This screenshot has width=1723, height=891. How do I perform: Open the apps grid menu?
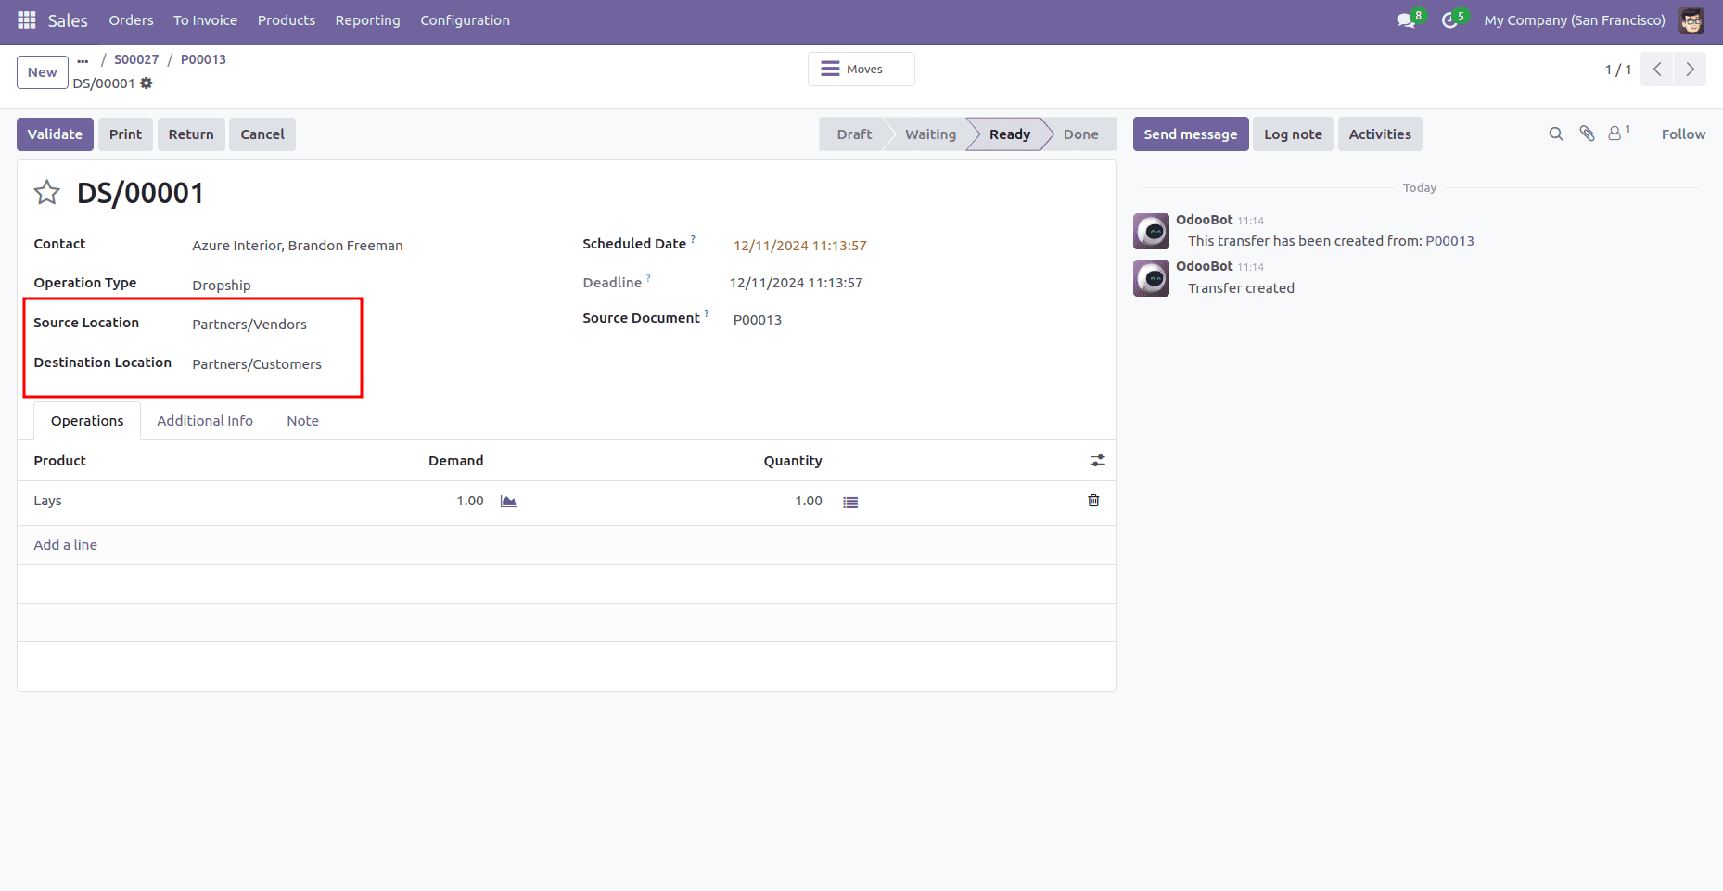(x=26, y=19)
